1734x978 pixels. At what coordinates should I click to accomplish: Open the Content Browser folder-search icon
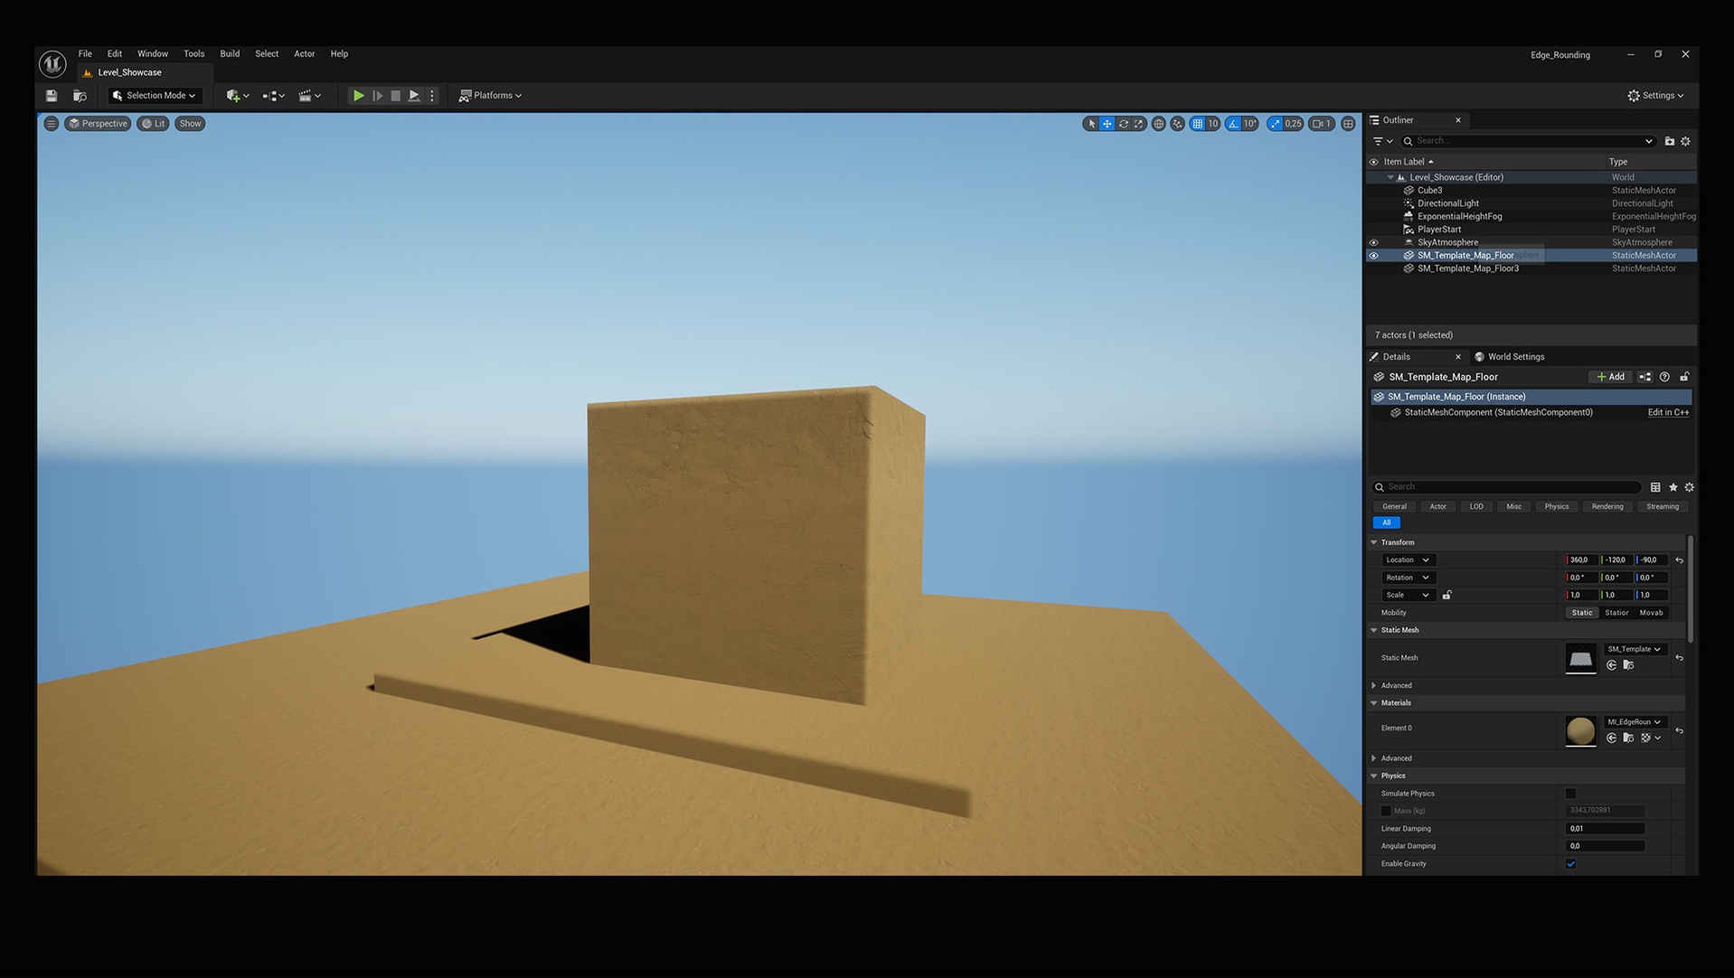80,96
